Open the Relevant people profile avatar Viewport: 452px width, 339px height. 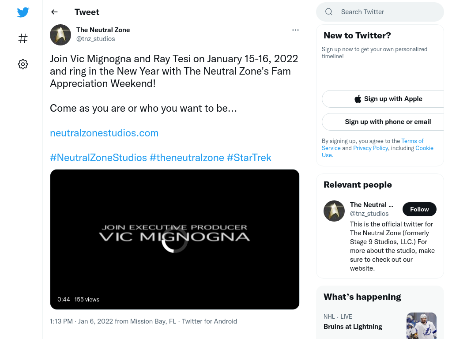[334, 211]
